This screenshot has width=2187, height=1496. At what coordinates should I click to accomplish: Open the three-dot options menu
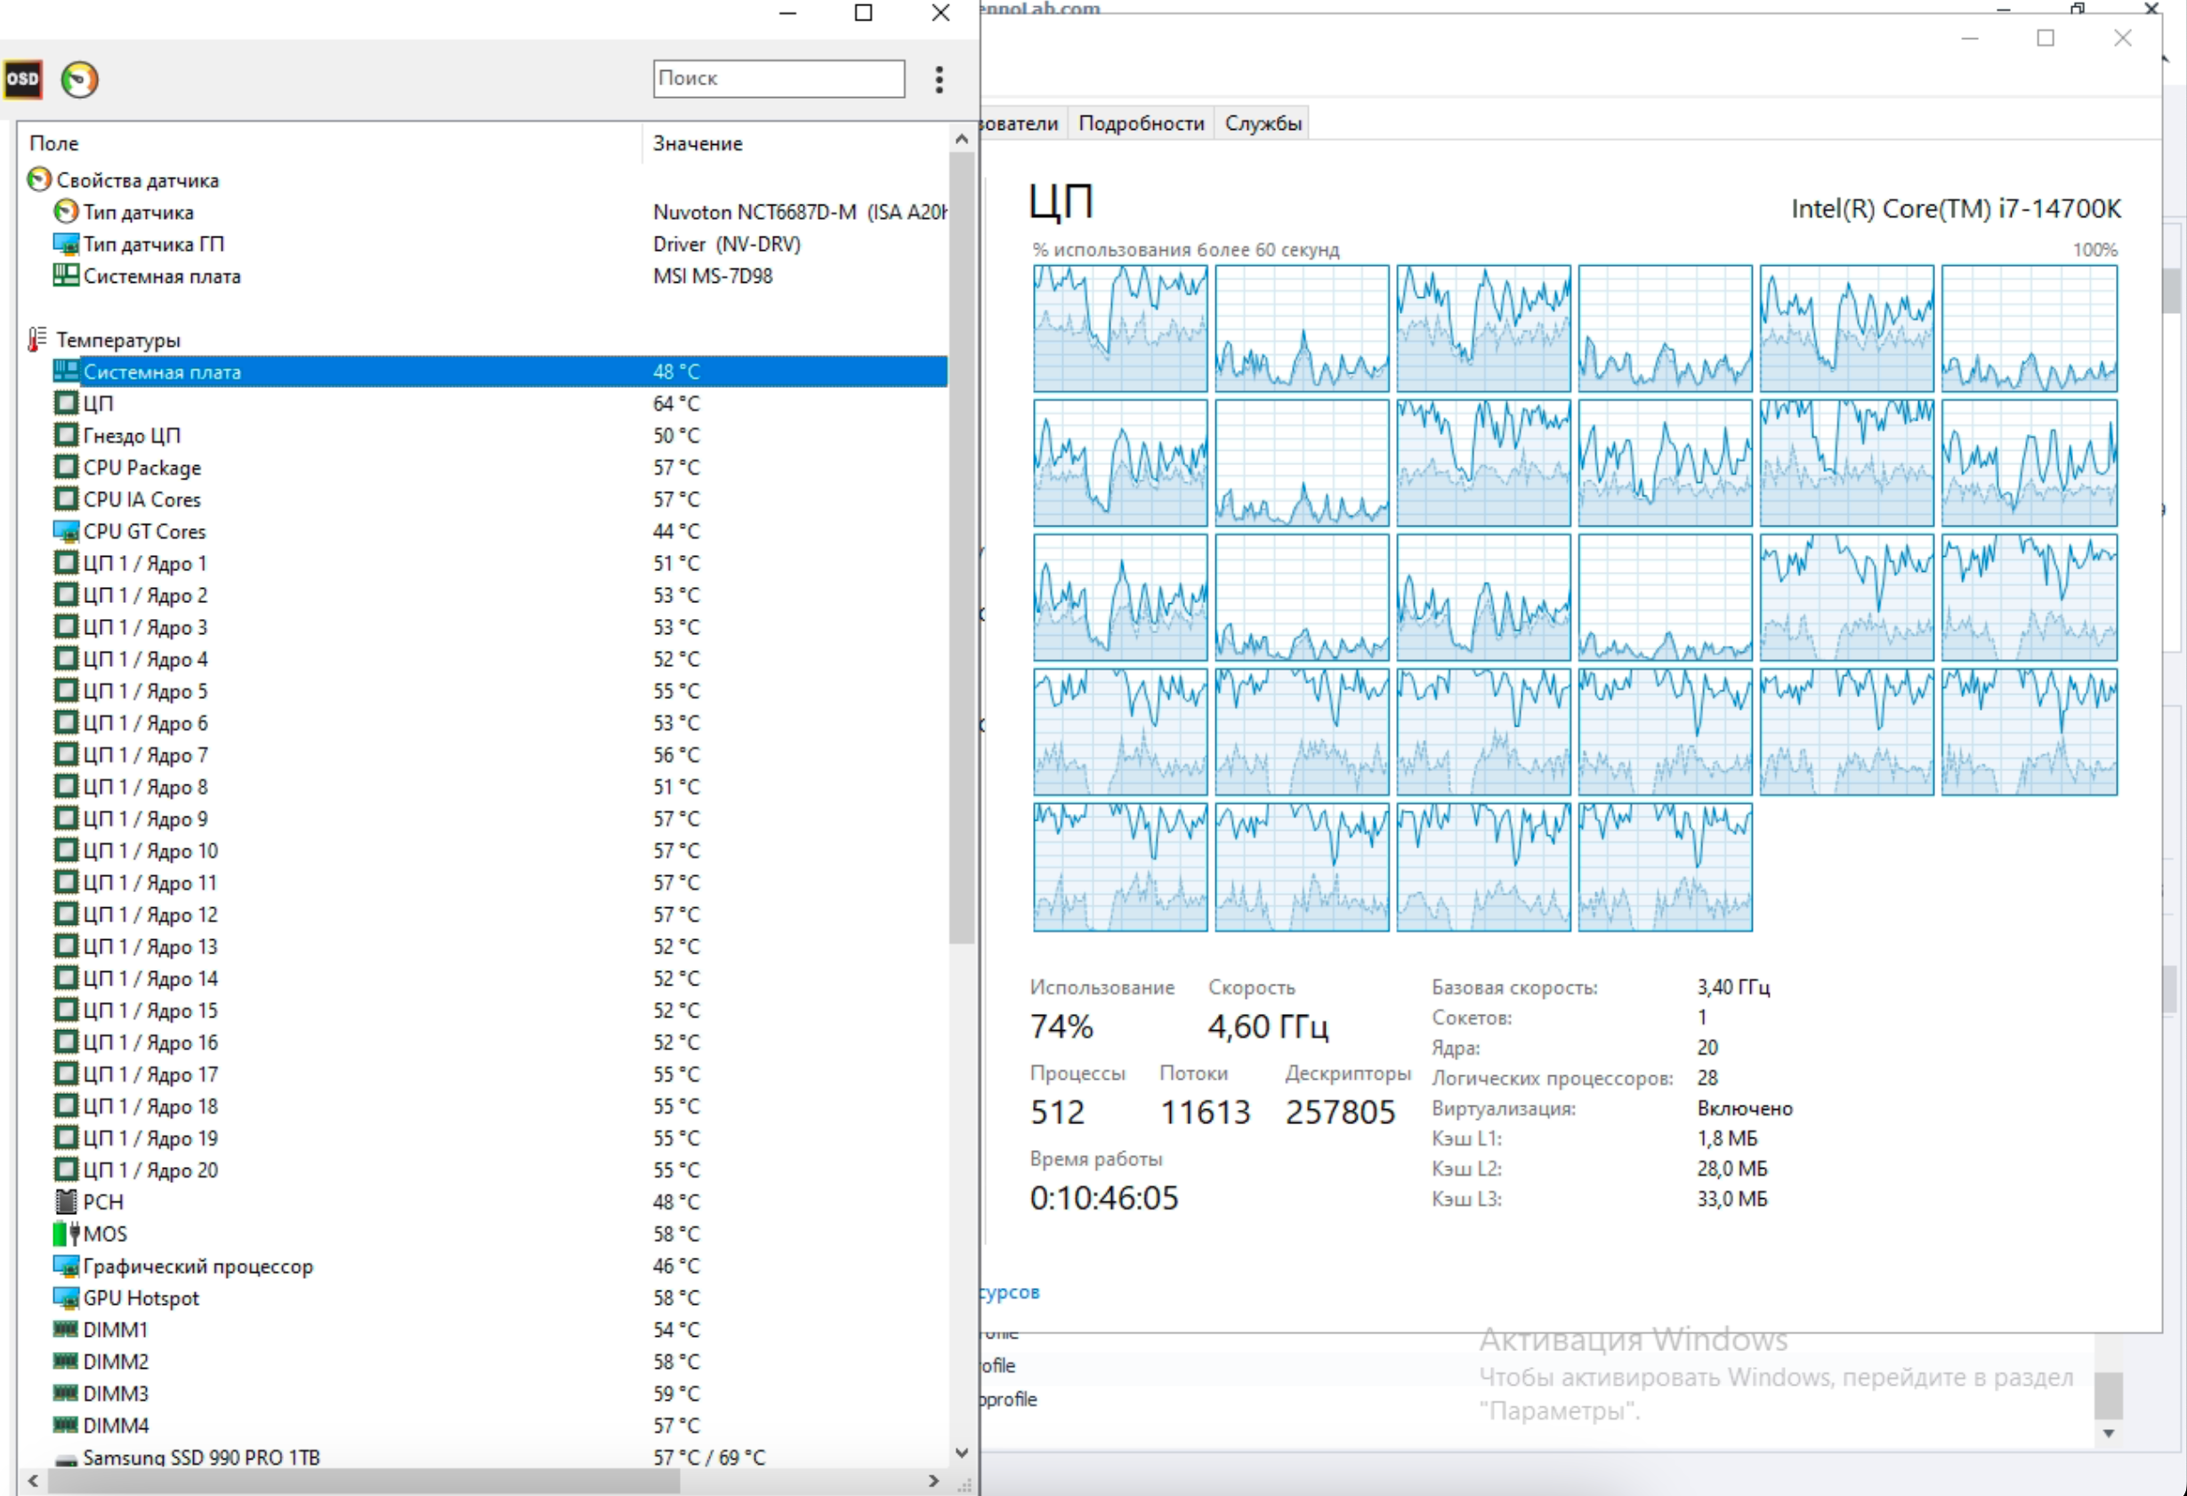coord(938,79)
